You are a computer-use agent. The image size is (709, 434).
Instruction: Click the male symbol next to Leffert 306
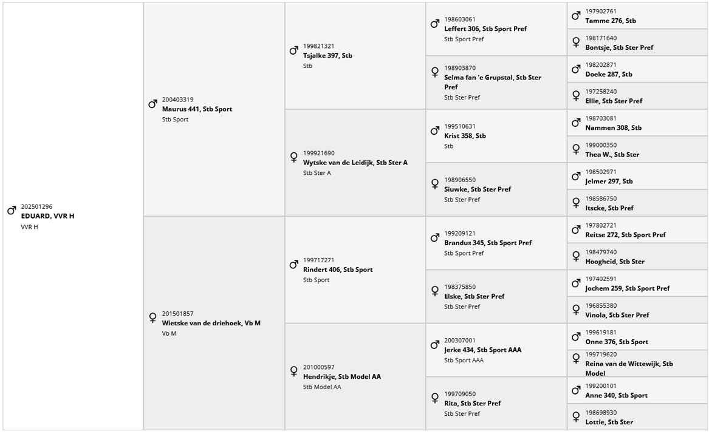[x=434, y=24]
